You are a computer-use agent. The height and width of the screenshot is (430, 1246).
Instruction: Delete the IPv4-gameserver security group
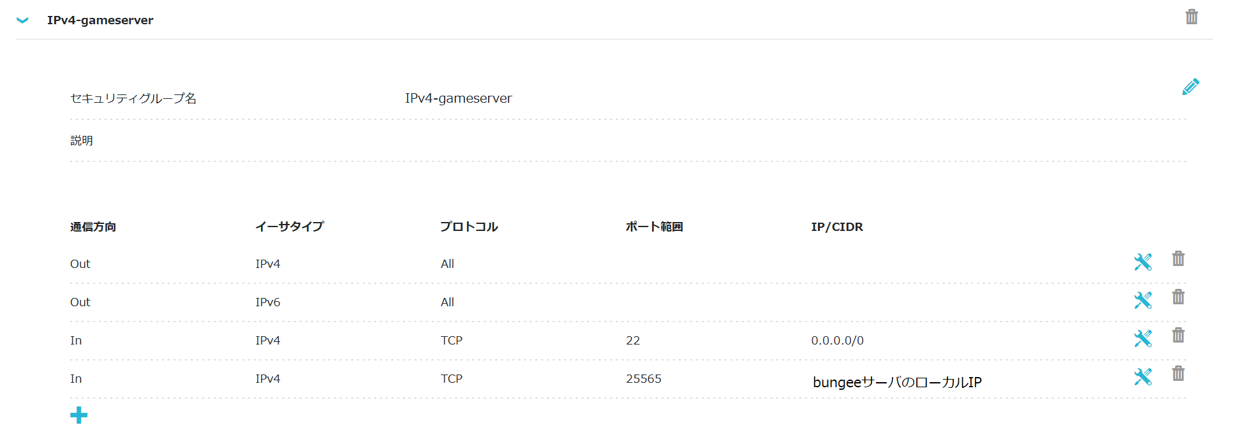point(1191,17)
